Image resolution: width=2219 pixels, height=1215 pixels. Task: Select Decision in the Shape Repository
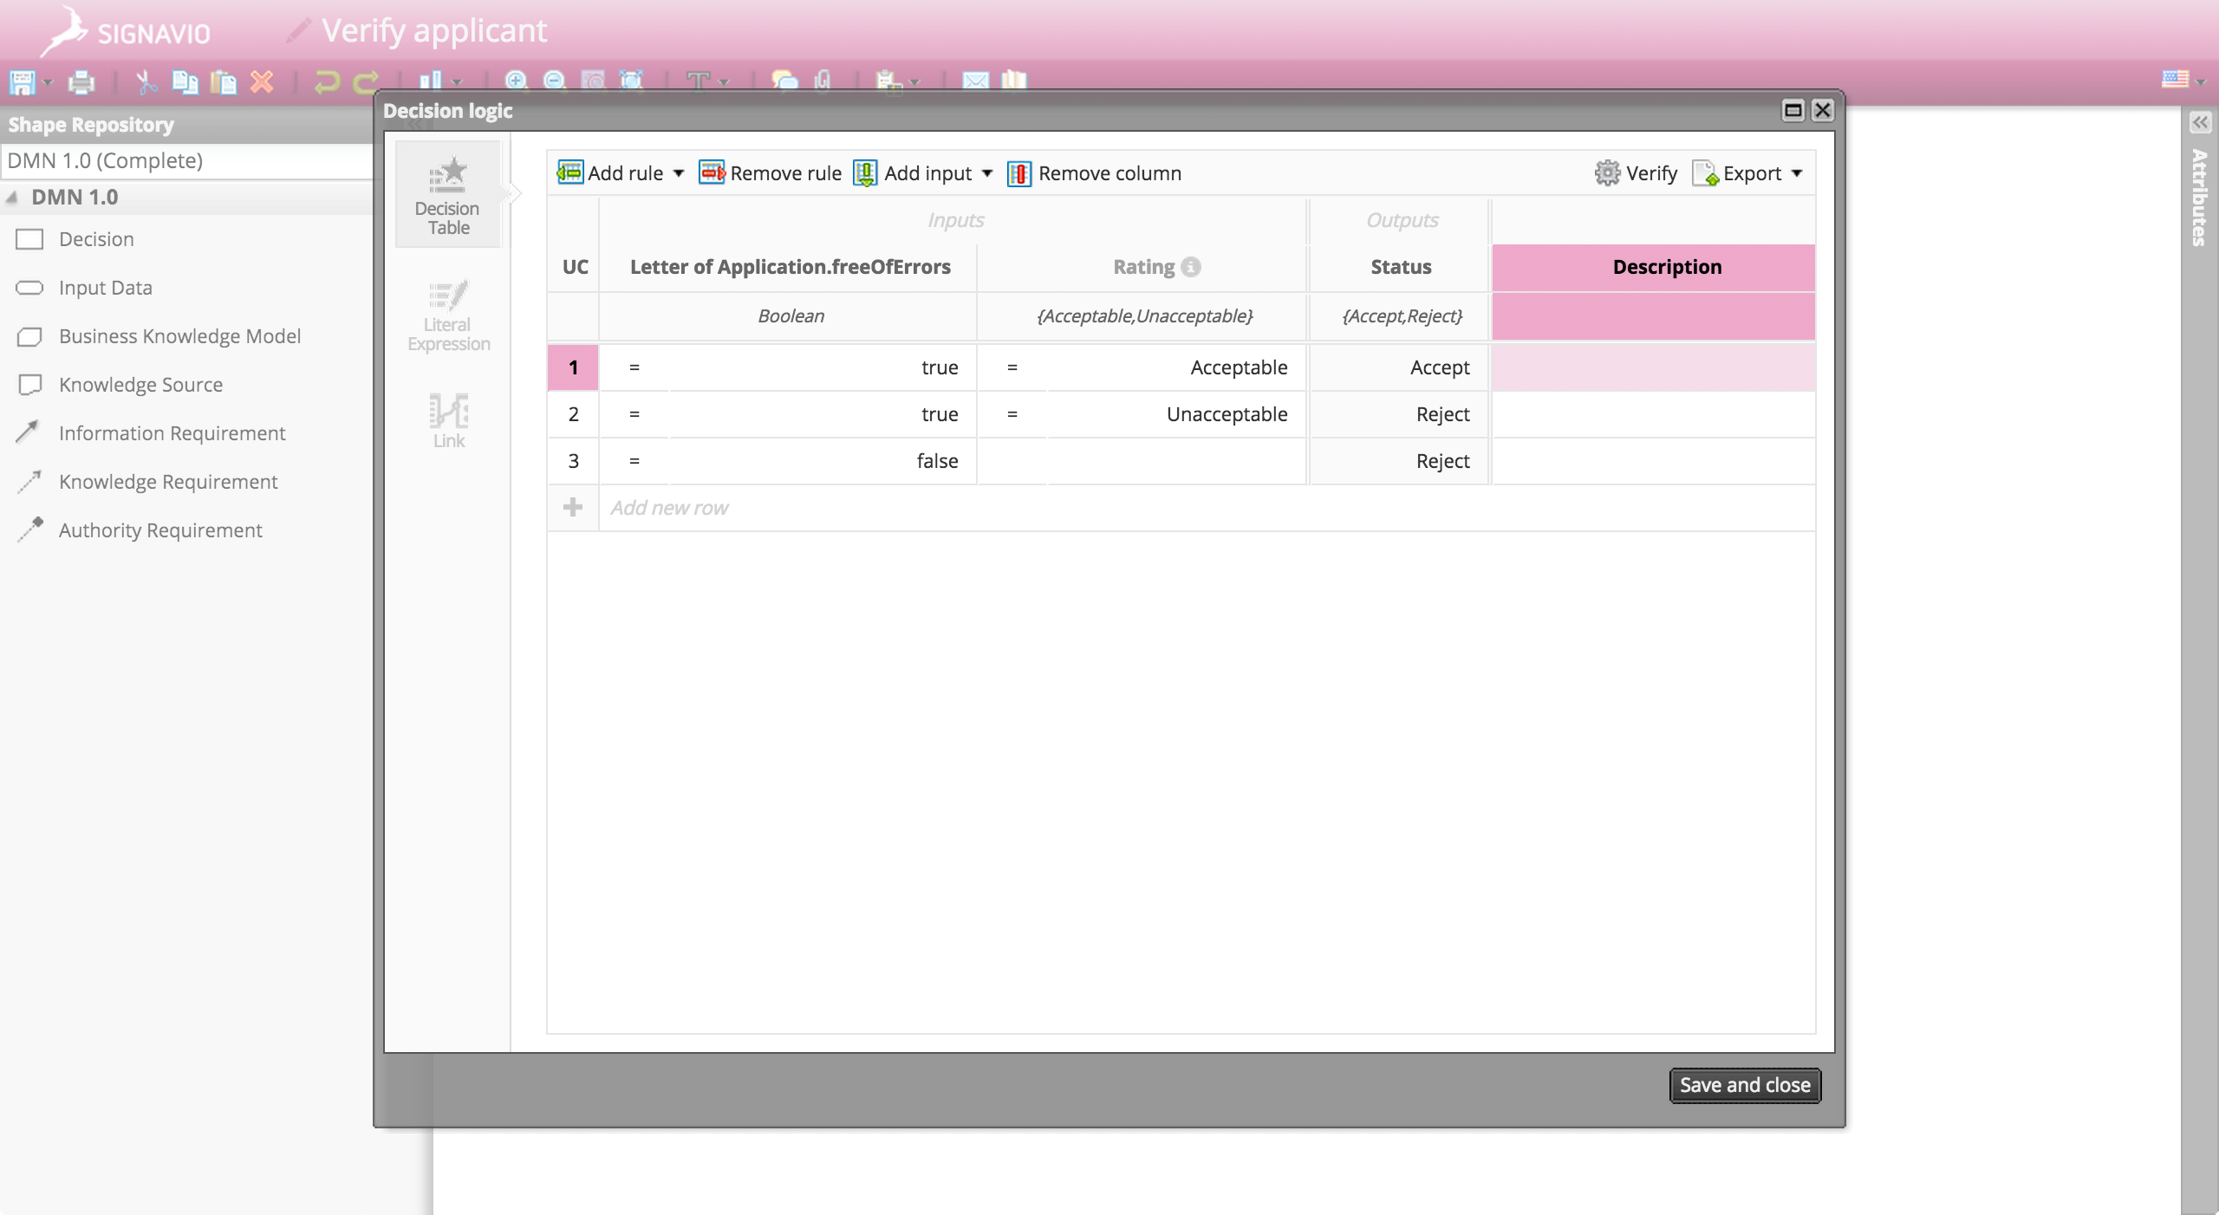[x=95, y=238]
